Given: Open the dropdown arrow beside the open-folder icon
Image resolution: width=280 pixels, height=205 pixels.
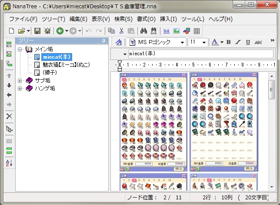Looking at the screenshot, I should tap(28, 31).
